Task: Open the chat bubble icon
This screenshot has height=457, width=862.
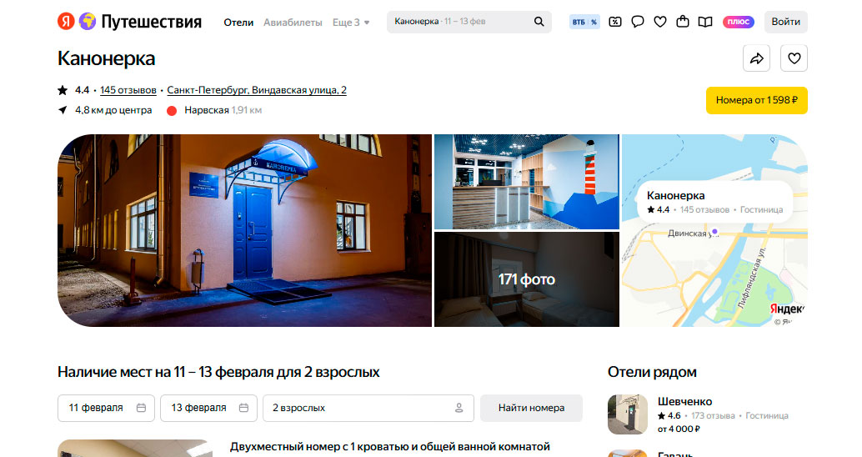Action: (x=638, y=22)
